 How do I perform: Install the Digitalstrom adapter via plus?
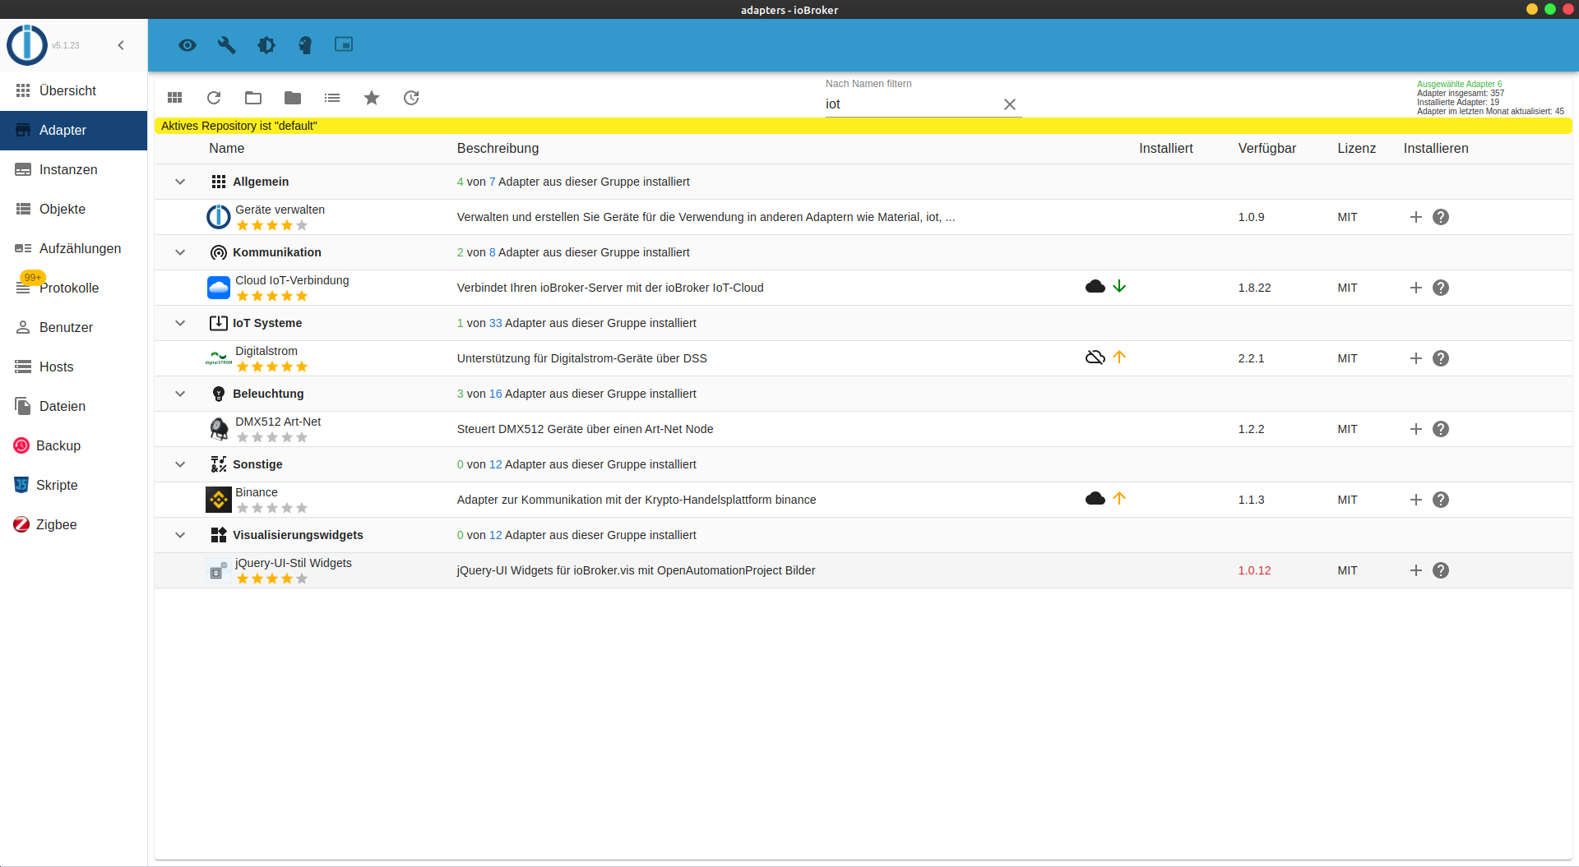1416,358
